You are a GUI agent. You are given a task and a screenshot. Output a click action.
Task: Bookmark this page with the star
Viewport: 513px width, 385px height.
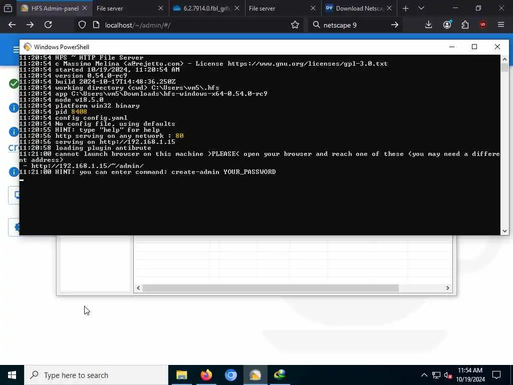[x=295, y=25]
